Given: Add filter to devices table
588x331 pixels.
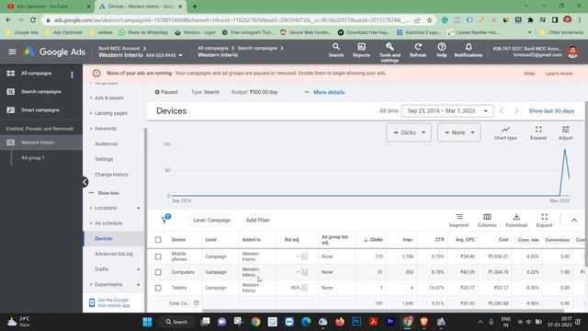Looking at the screenshot, I should pos(257,221).
